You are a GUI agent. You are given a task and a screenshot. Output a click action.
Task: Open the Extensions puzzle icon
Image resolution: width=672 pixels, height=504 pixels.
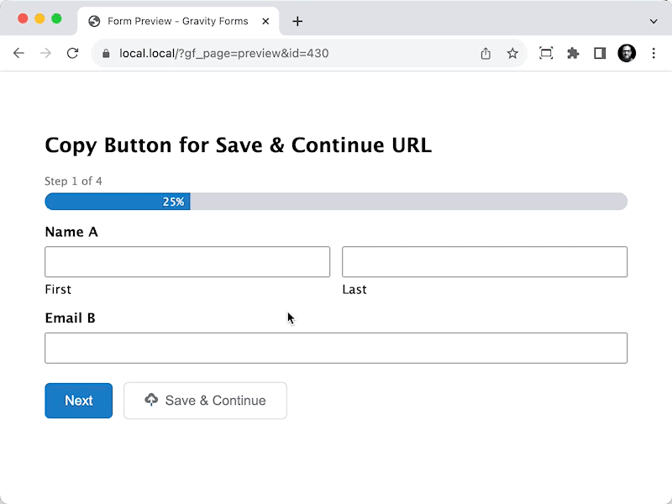click(x=573, y=53)
